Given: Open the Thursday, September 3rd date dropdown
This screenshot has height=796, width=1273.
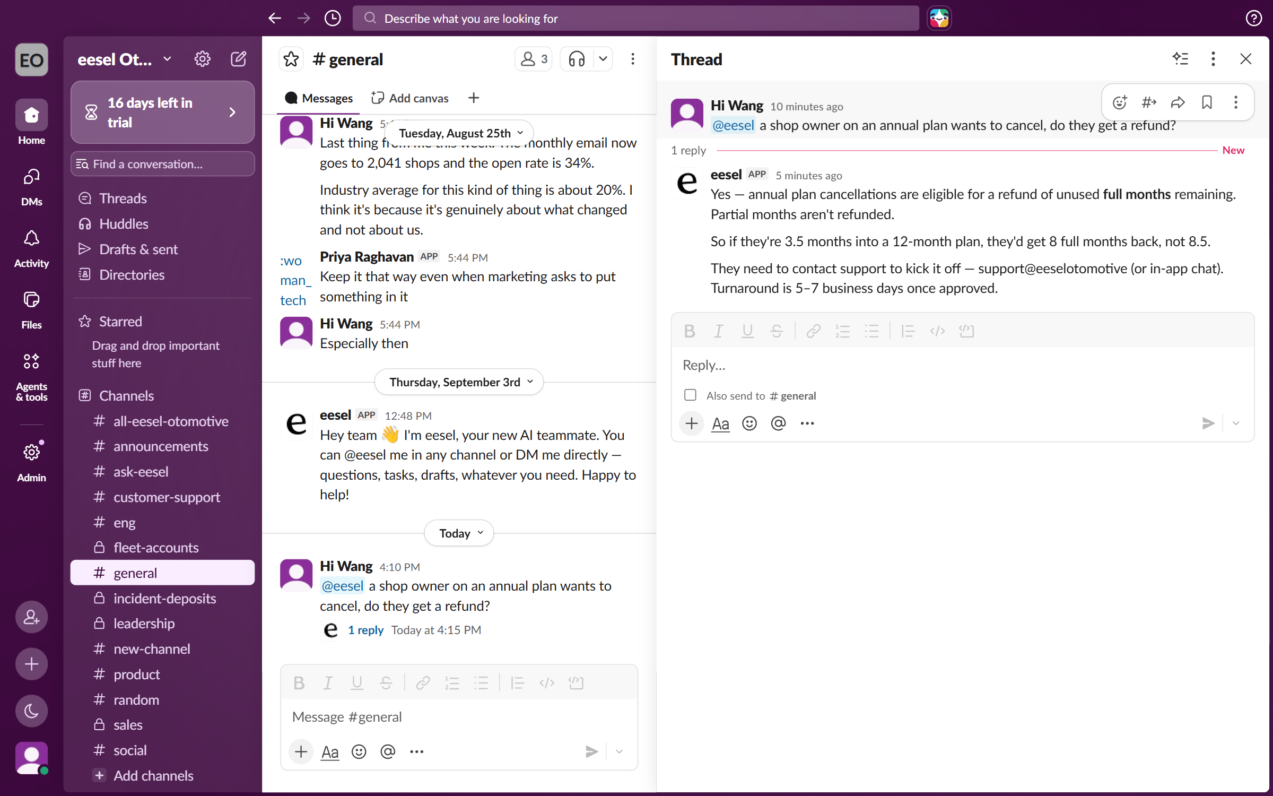Looking at the screenshot, I should click(459, 382).
